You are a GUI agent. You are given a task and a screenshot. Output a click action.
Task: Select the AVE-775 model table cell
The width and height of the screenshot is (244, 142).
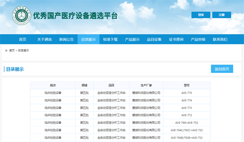point(186,93)
